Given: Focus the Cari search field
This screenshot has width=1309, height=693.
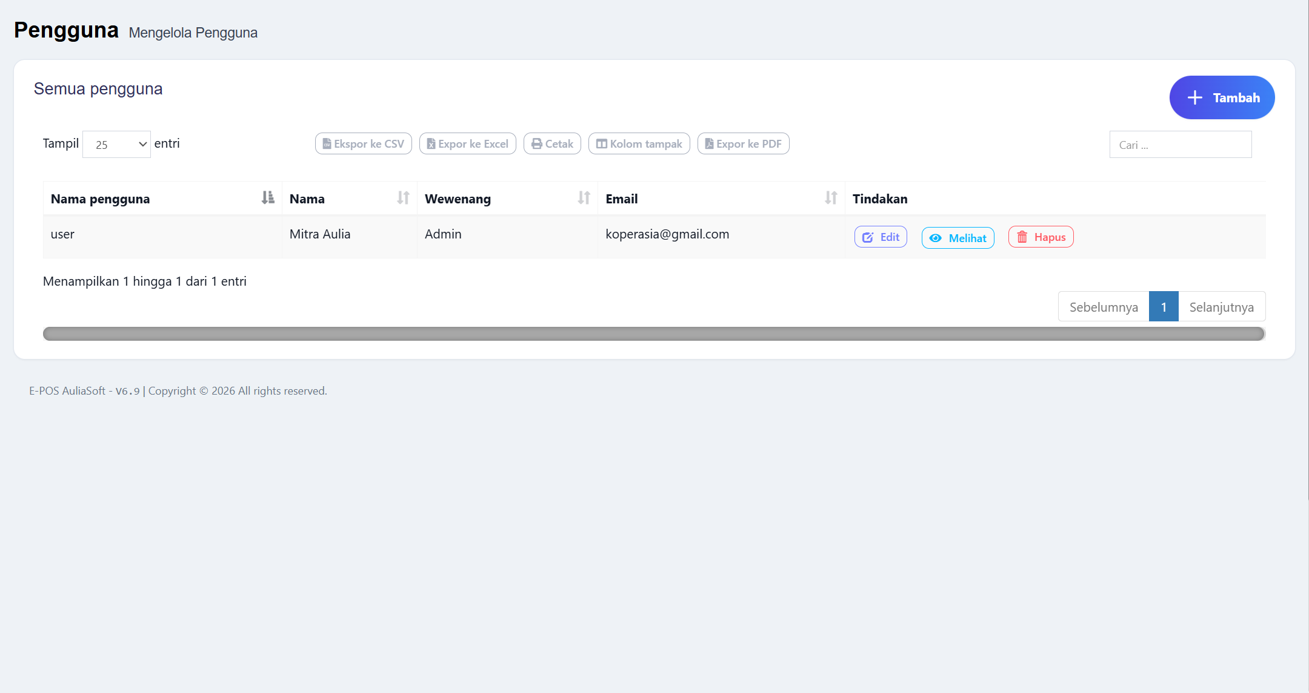Looking at the screenshot, I should (x=1181, y=144).
